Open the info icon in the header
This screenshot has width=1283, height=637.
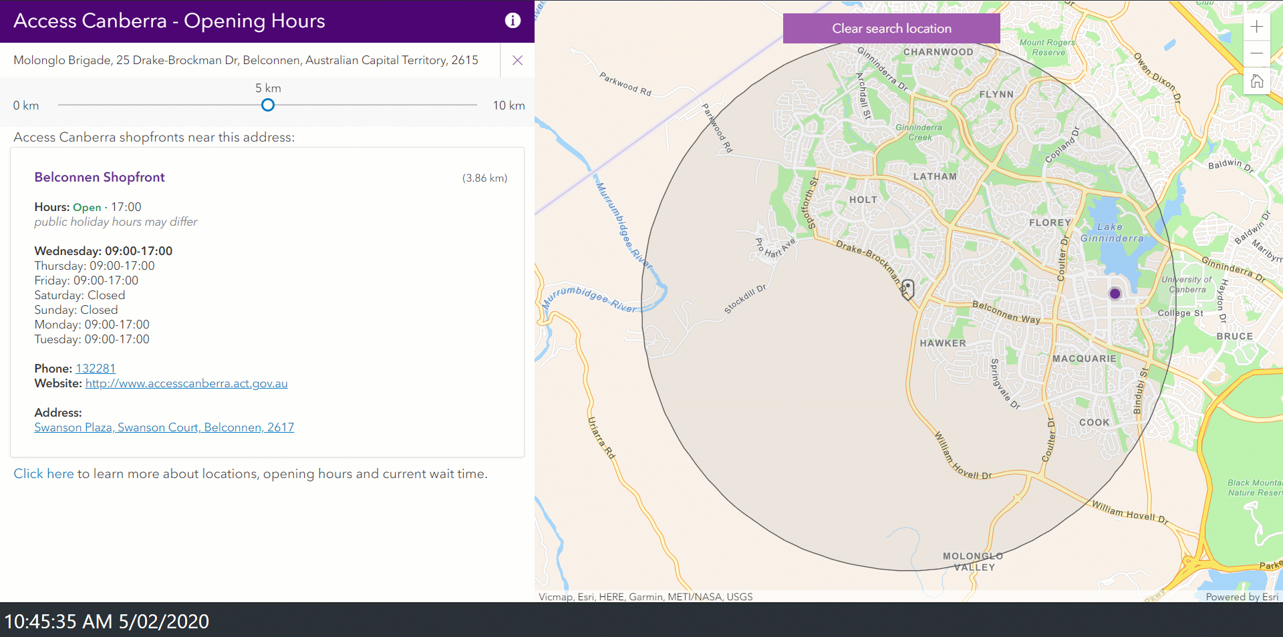[x=513, y=21]
